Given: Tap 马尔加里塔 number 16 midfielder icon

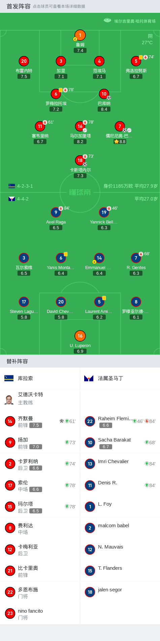Looking at the screenshot, I should tap(80, 126).
